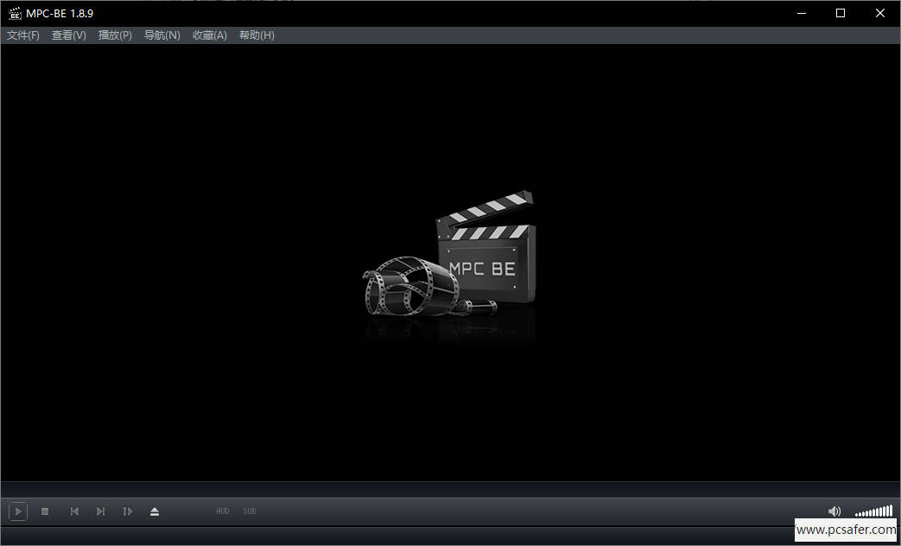Viewport: 901px width, 546px height.
Task: Open the 帮助(H) menu
Action: tap(256, 35)
